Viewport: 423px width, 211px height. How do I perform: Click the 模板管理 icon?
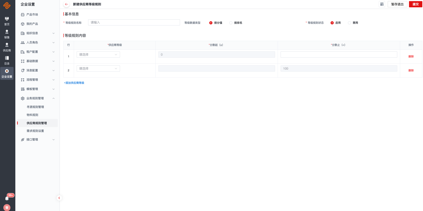[x=23, y=89]
